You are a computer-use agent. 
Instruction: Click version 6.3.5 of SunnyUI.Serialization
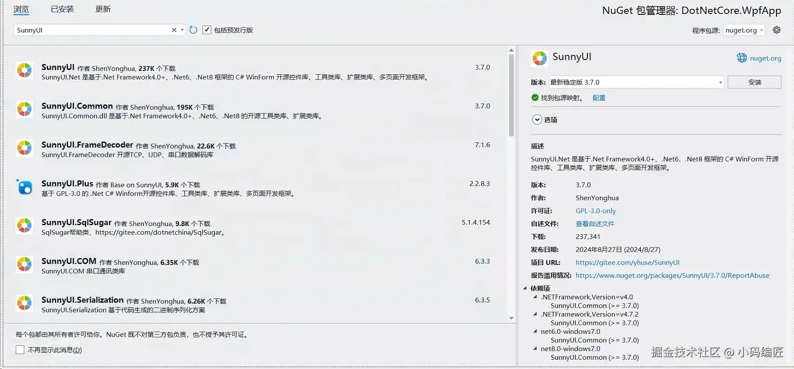coord(482,300)
